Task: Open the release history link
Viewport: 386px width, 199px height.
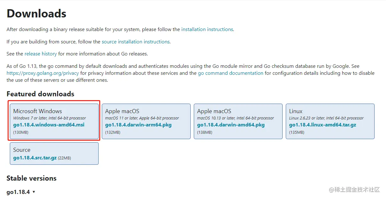Action: pos(41,54)
